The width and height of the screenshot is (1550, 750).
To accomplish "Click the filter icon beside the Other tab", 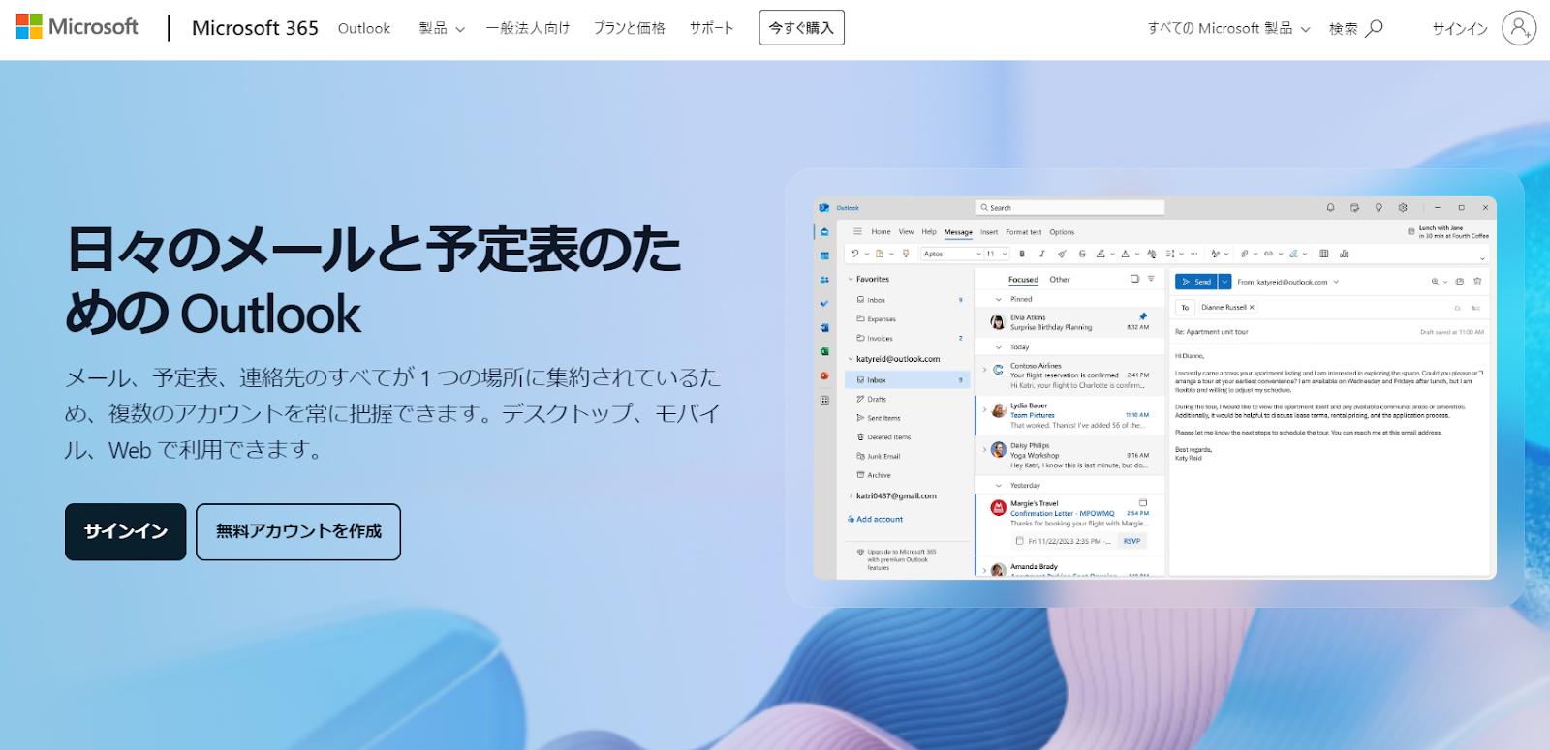I will point(1151,279).
